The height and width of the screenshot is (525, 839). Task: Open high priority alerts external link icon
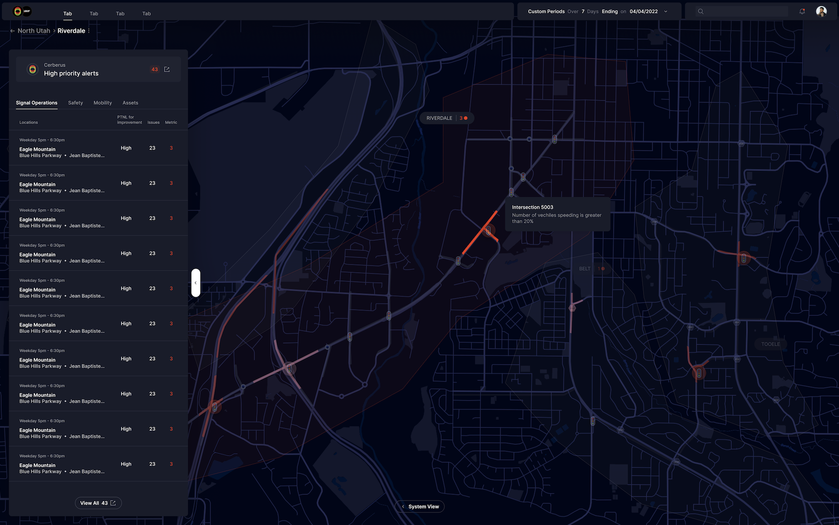[167, 69]
